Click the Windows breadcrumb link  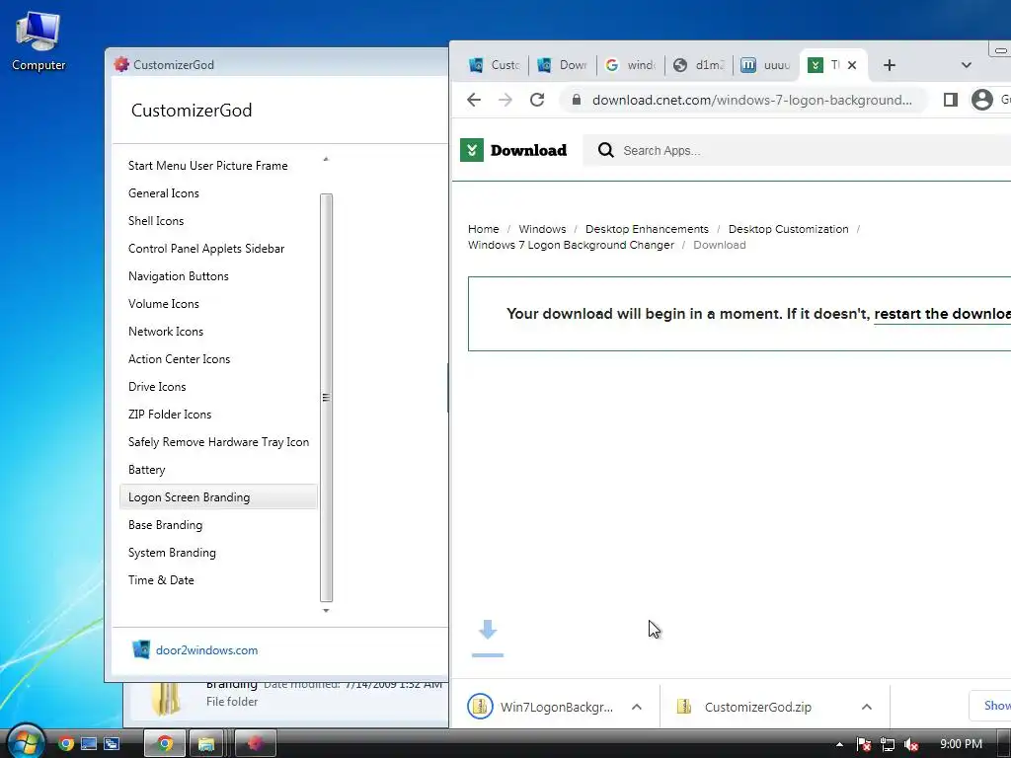click(542, 229)
